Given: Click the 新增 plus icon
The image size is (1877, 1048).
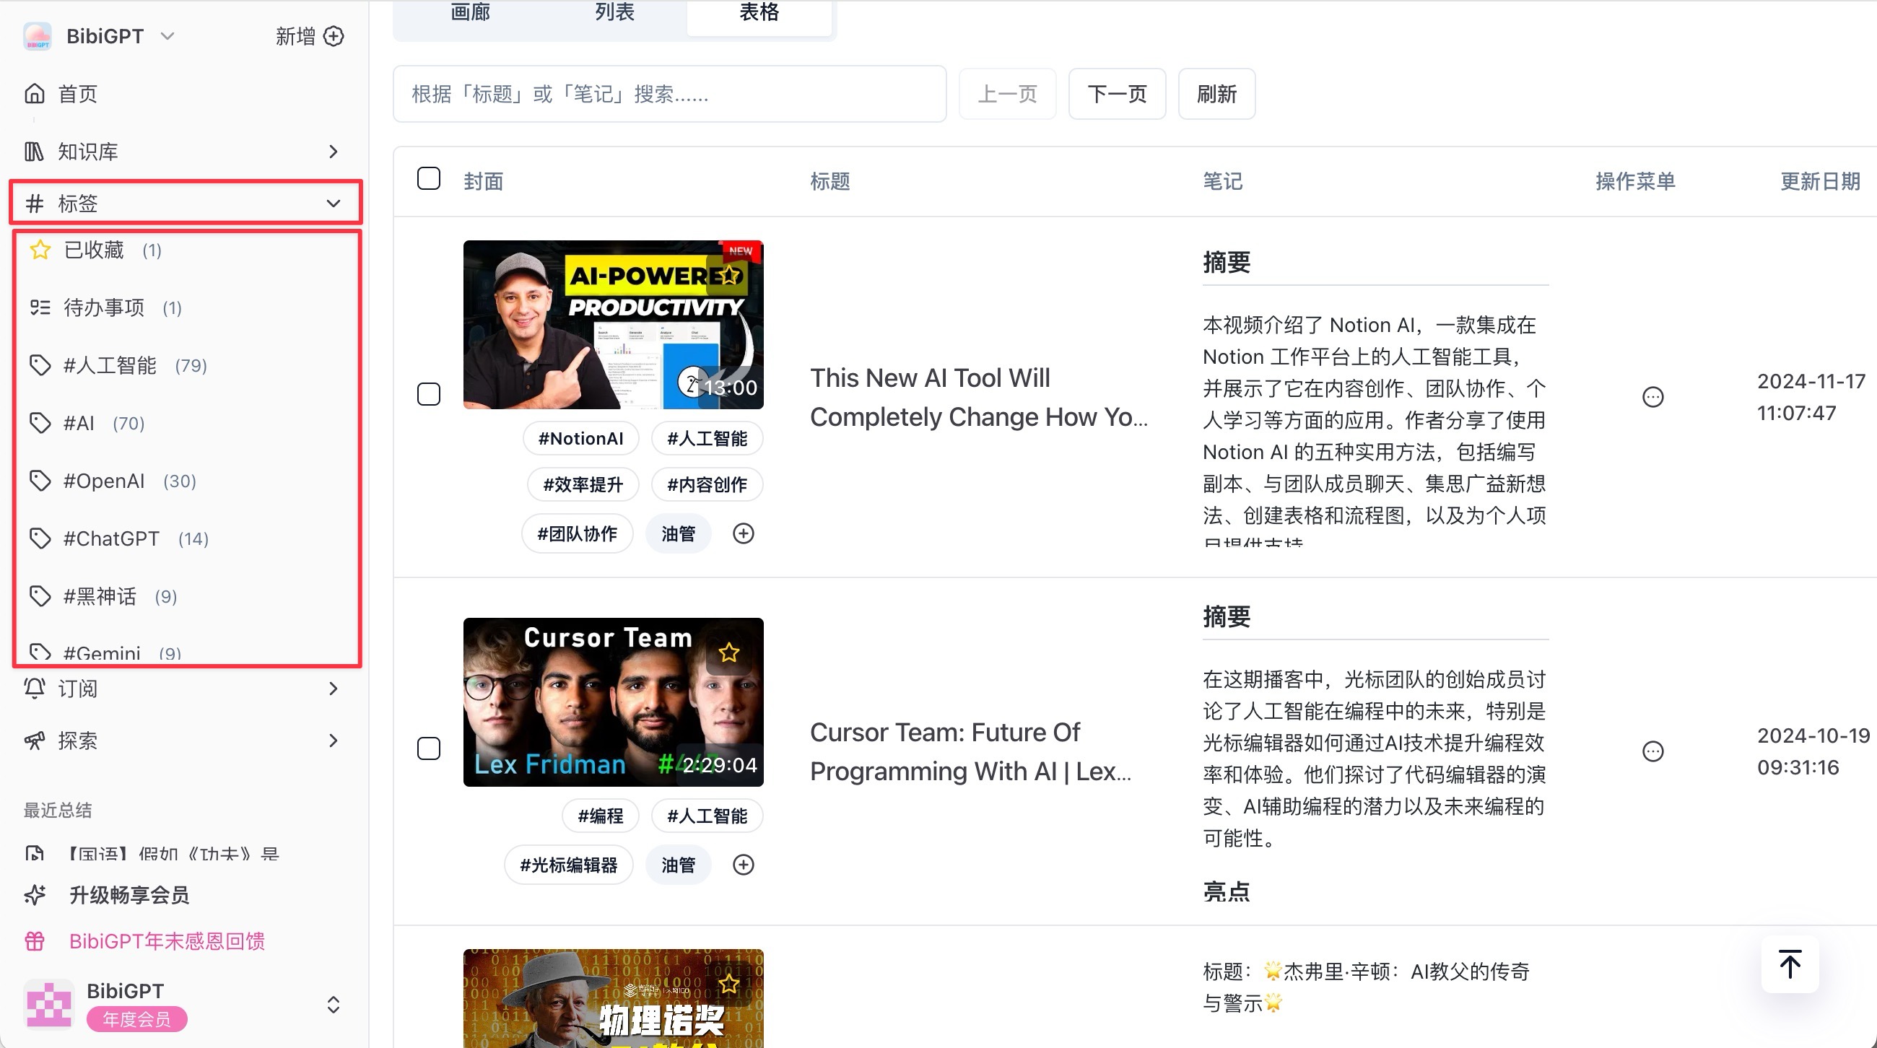Looking at the screenshot, I should (x=334, y=36).
